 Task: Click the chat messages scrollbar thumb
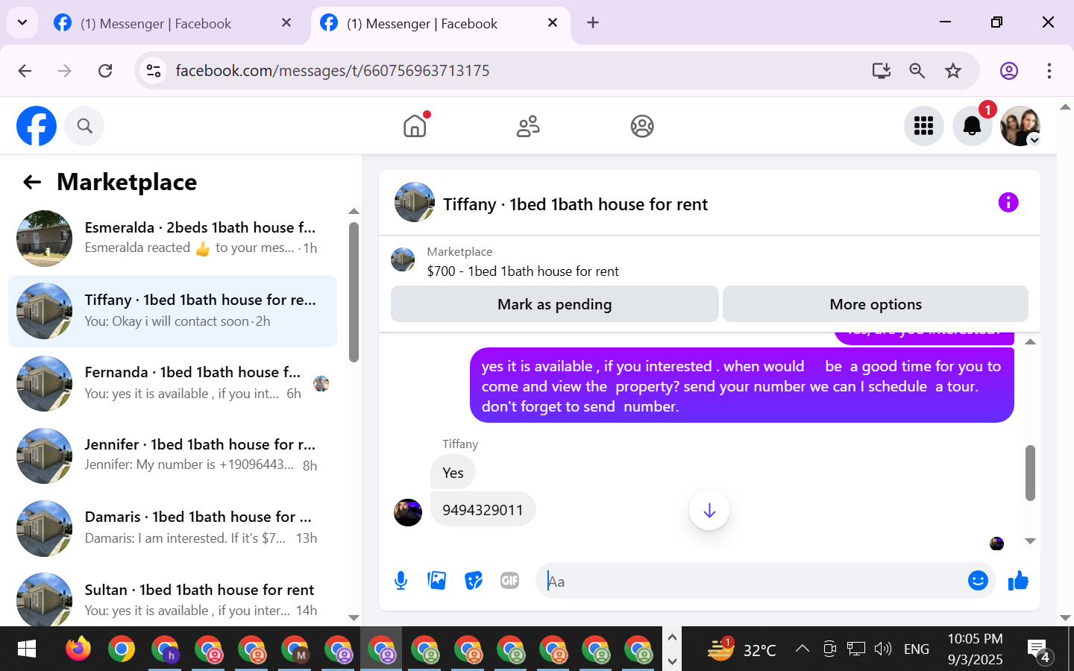[1030, 473]
